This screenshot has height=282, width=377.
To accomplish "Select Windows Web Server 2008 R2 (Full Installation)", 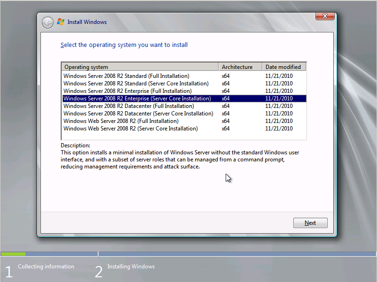I will coord(121,121).
